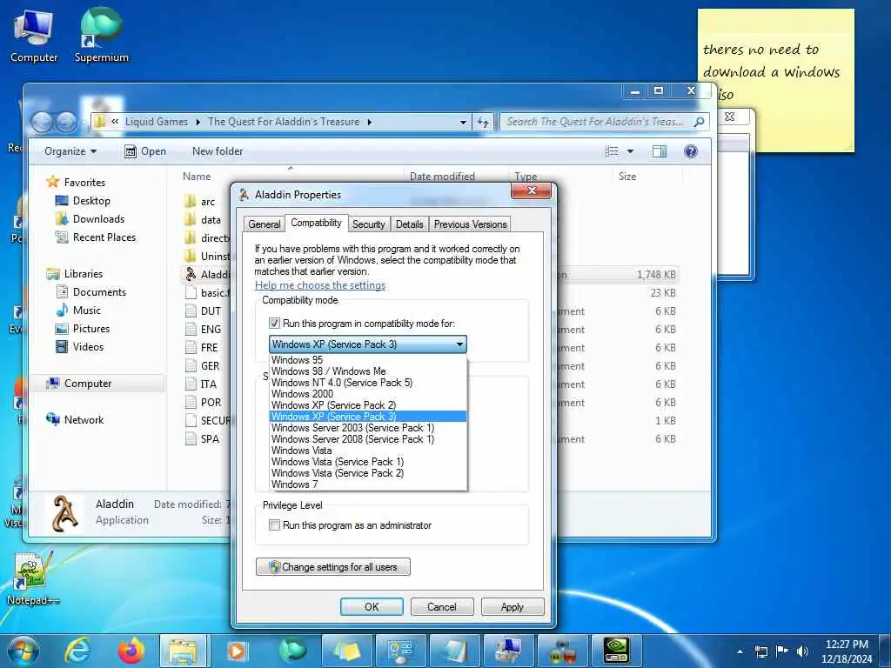The height and width of the screenshot is (668, 891).
Task: Click the Explorer search box
Action: click(605, 122)
